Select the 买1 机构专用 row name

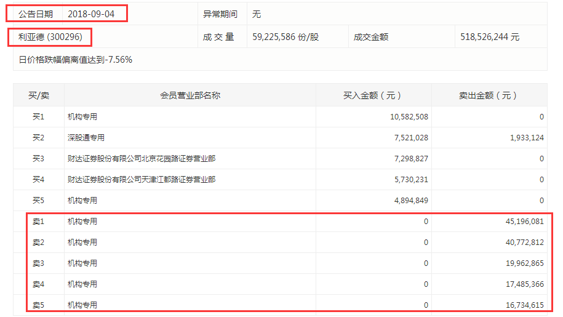(x=82, y=117)
